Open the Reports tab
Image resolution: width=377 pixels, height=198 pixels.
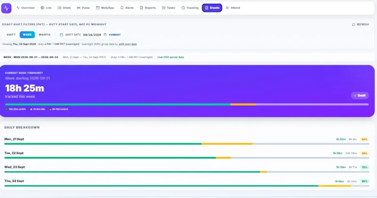coord(148,8)
